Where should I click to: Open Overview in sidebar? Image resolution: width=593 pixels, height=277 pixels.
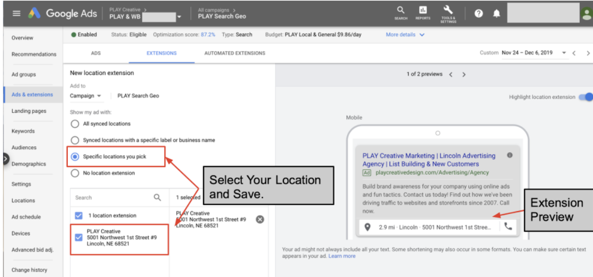pyautogui.click(x=22, y=37)
